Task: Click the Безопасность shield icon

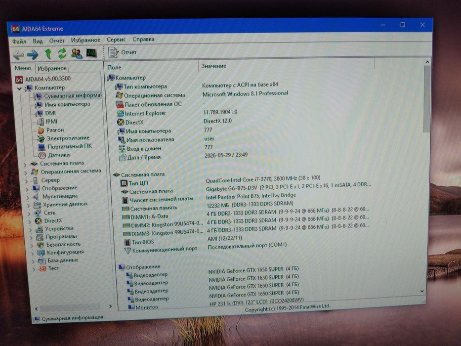Action: [41, 245]
